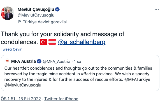The width and height of the screenshot is (165, 105).
Task: Click the government official flag icon
Action: click(20, 22)
